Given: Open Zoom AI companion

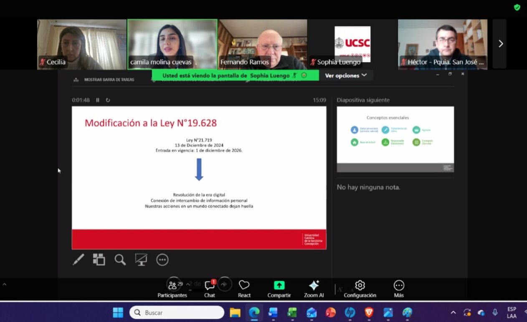Looking at the screenshot, I should click(314, 289).
